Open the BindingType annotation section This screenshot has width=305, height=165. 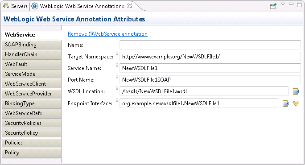point(32,103)
